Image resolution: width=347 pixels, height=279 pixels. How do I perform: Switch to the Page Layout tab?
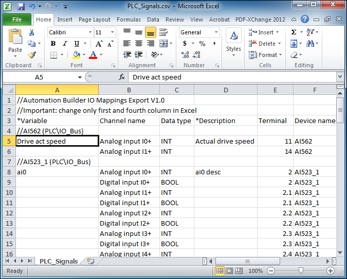[95, 19]
